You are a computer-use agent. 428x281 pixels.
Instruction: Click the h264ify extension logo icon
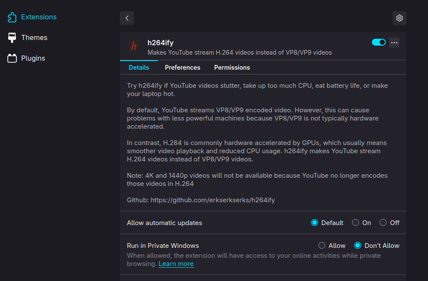(134, 46)
